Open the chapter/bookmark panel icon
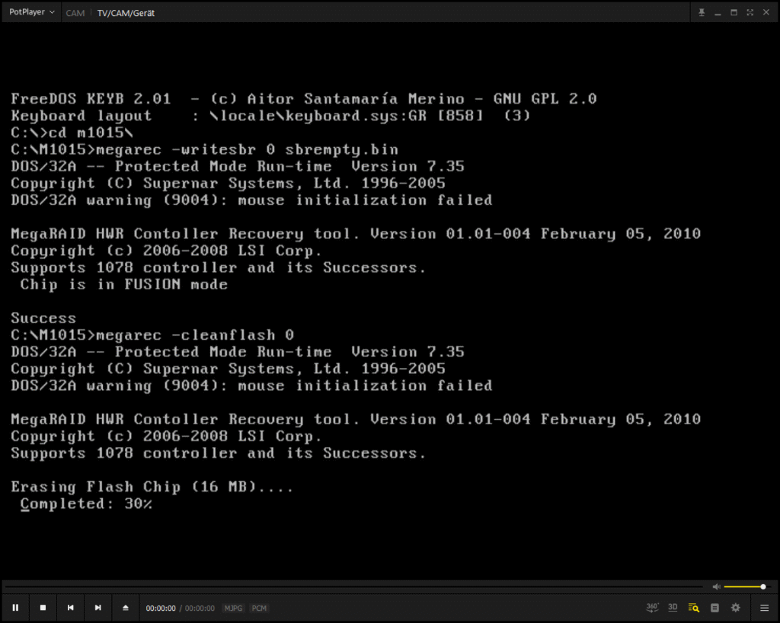This screenshot has height=623, width=780. tap(714, 608)
